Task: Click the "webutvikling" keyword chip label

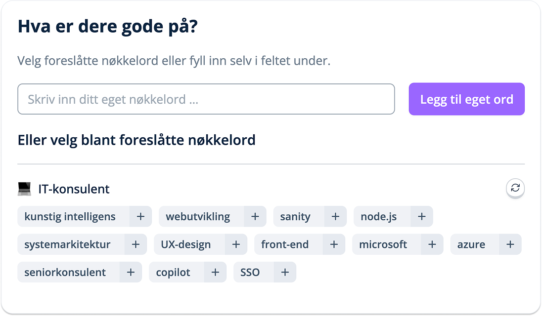Action: click(x=198, y=216)
